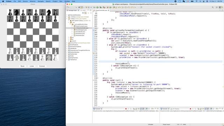Open the Apple menu

click(3, 1)
